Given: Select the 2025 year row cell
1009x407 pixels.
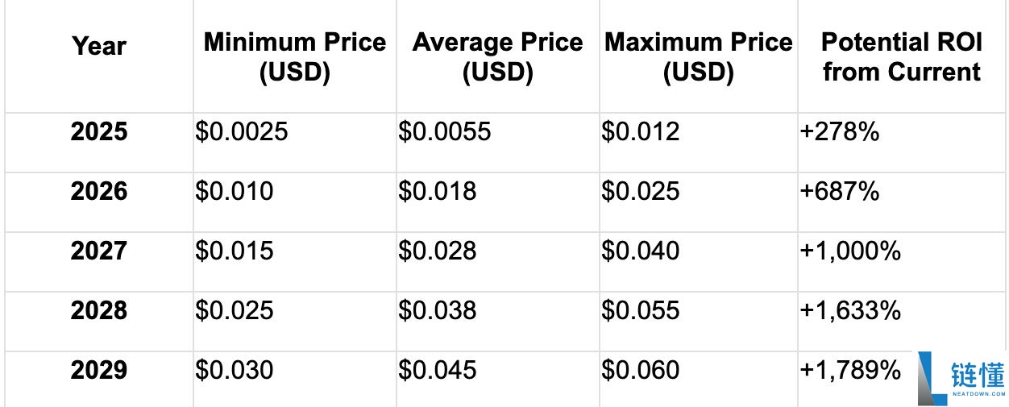Looking at the screenshot, I should tap(99, 131).
